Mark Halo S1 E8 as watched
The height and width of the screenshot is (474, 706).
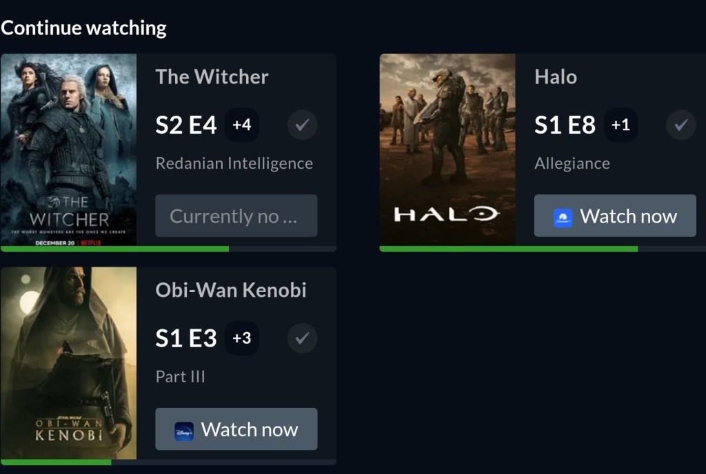pyautogui.click(x=680, y=125)
